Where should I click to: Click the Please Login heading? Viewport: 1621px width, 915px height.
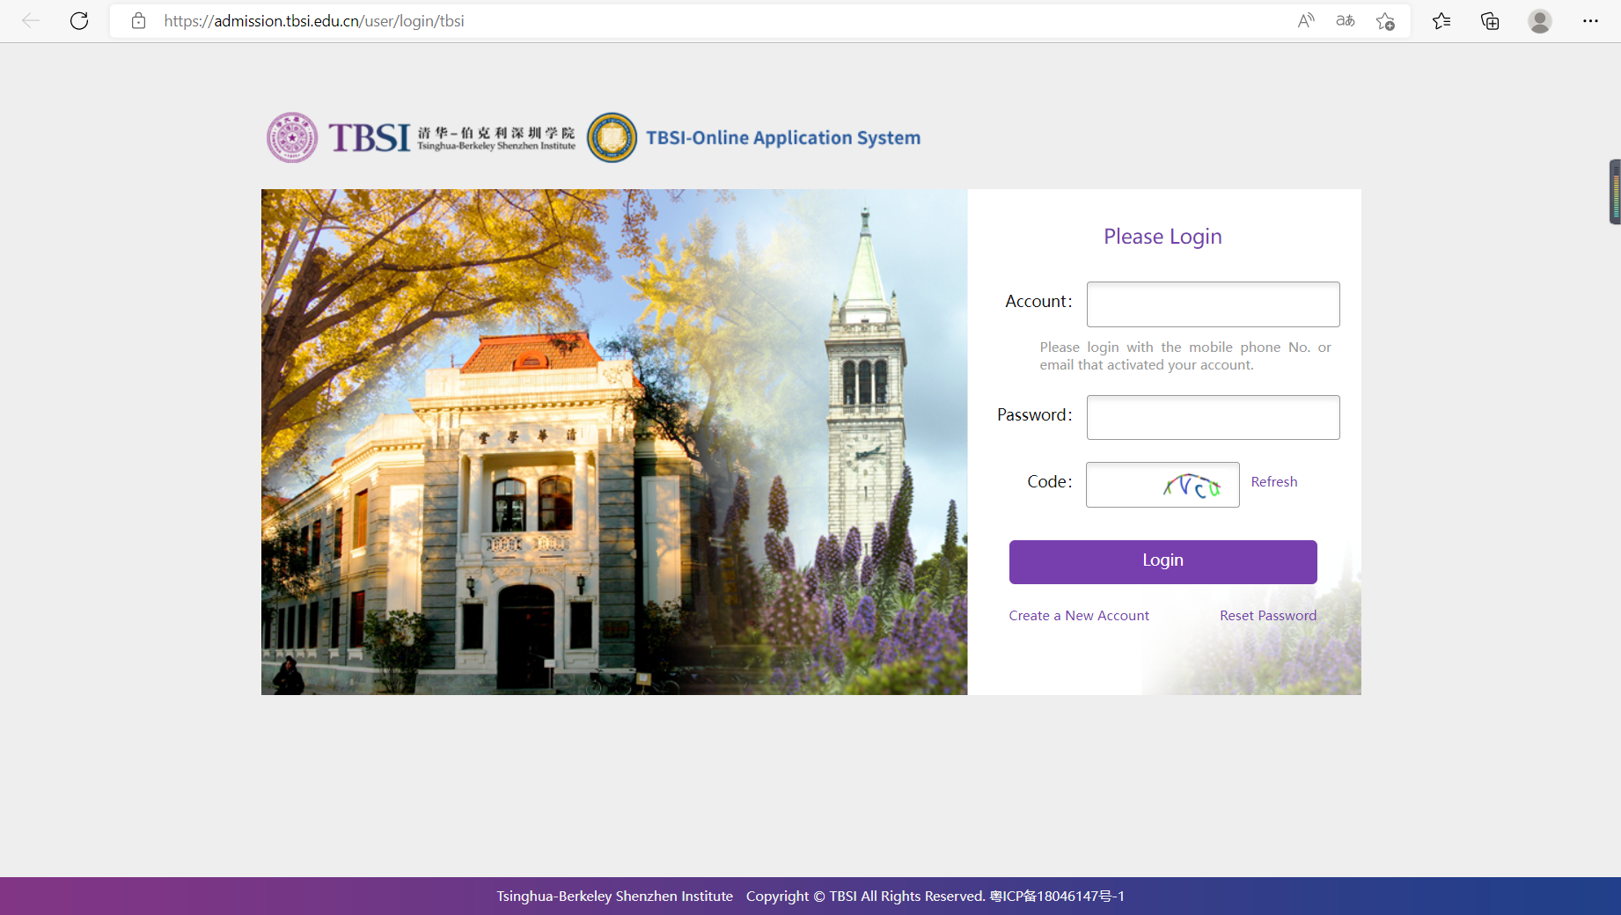pyautogui.click(x=1163, y=237)
